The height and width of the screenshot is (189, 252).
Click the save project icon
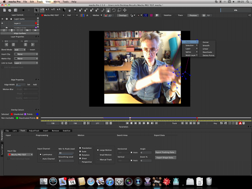pyautogui.click(x=16, y=10)
